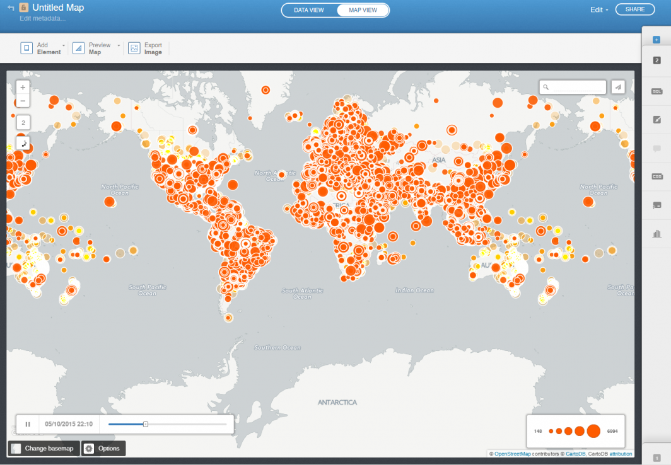Open the CSS editor panel
The height and width of the screenshot is (465, 671).
656,177
